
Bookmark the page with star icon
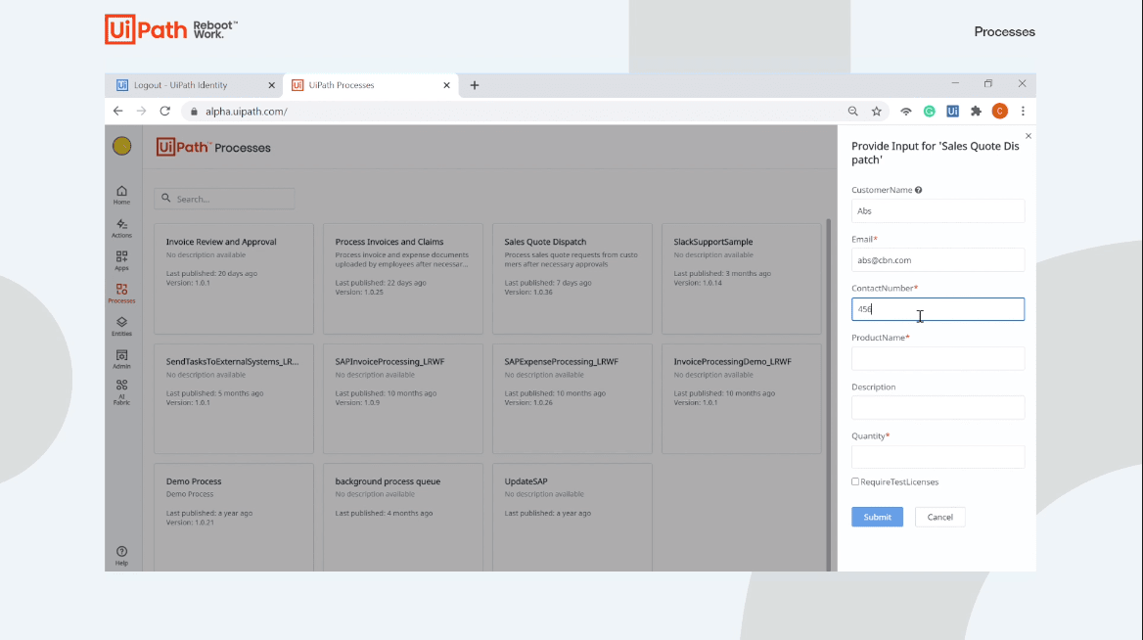pos(877,112)
